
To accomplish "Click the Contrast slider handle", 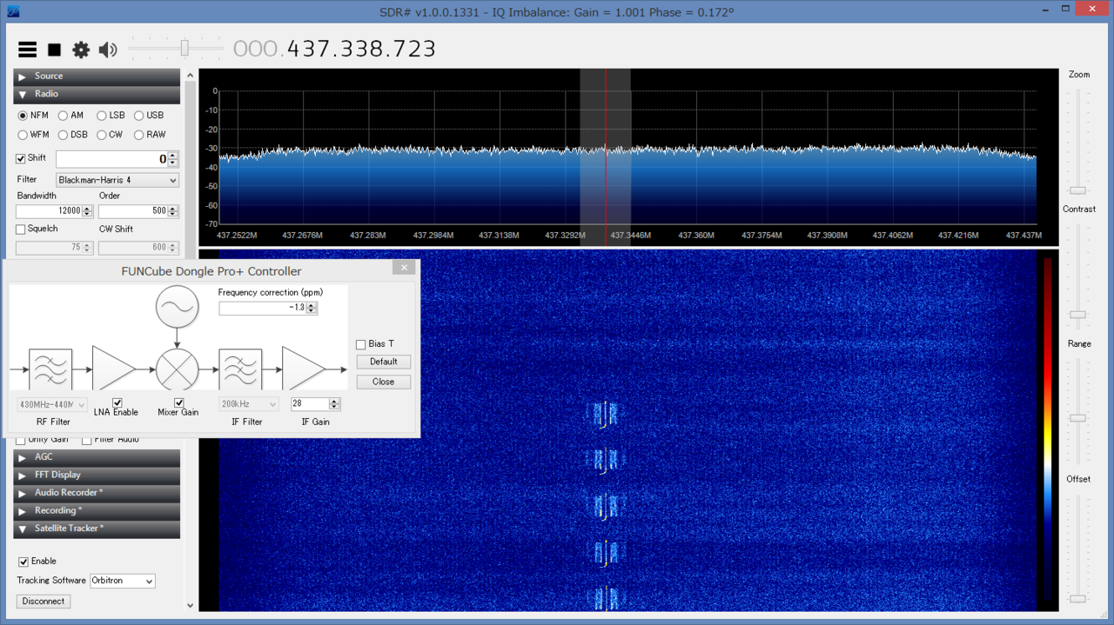I will pos(1078,315).
